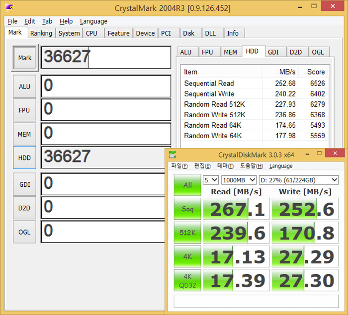
Task: Open the 파일(F) menu in CrystalDiskMark
Action: [179, 166]
